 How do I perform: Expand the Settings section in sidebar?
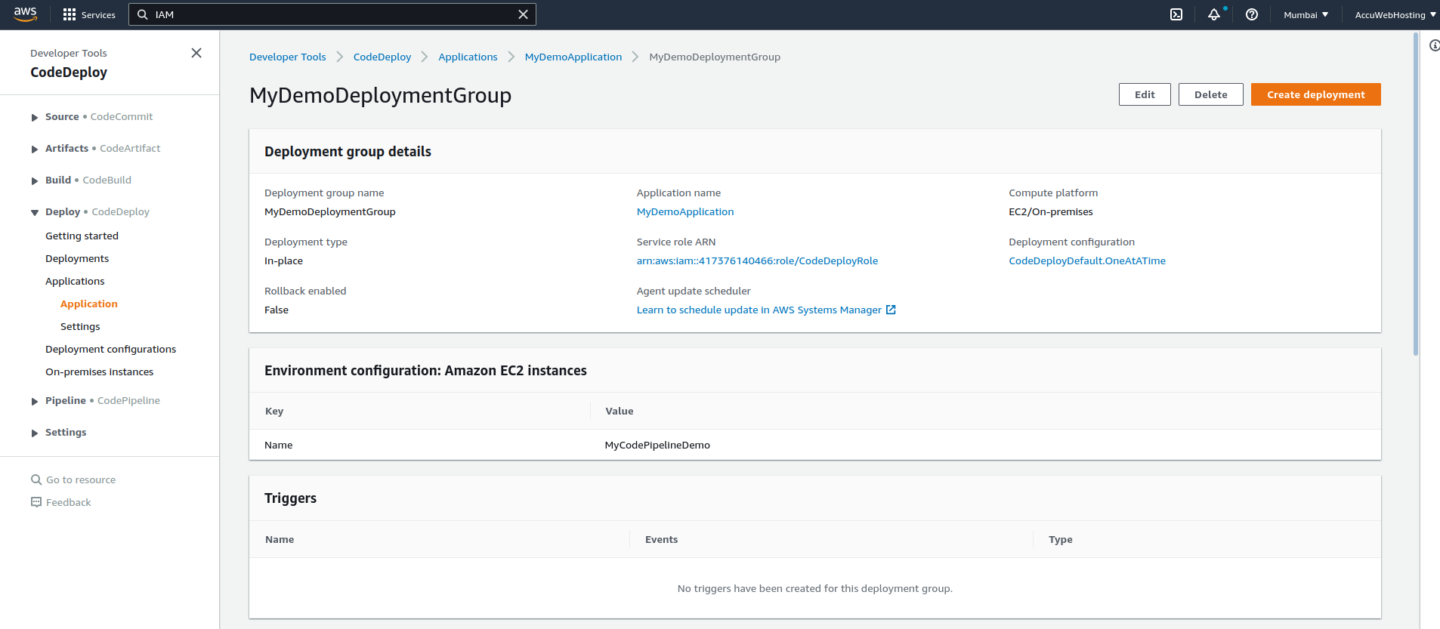[x=35, y=433]
